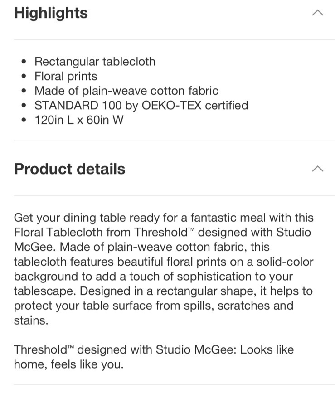The width and height of the screenshot is (335, 398).
Task: Tap the STANDARD 100 by OEKO-TEX line
Action: click(141, 105)
